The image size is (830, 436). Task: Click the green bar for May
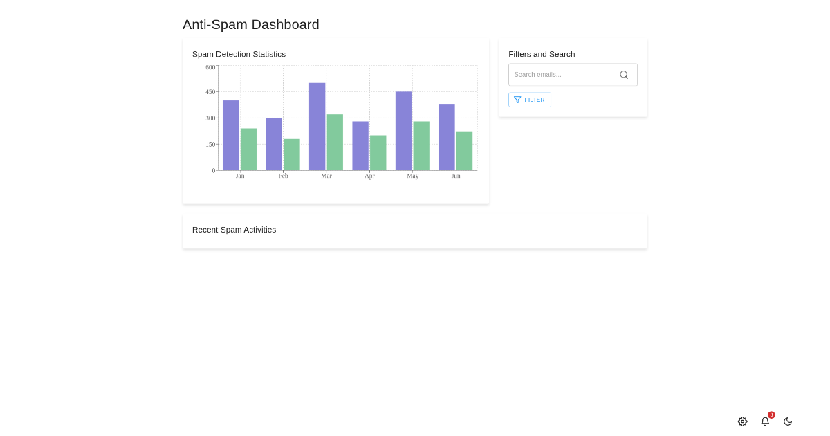421,146
